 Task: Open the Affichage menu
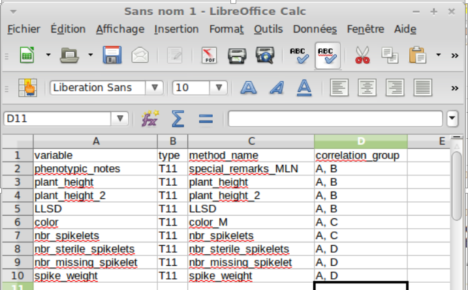(x=120, y=29)
